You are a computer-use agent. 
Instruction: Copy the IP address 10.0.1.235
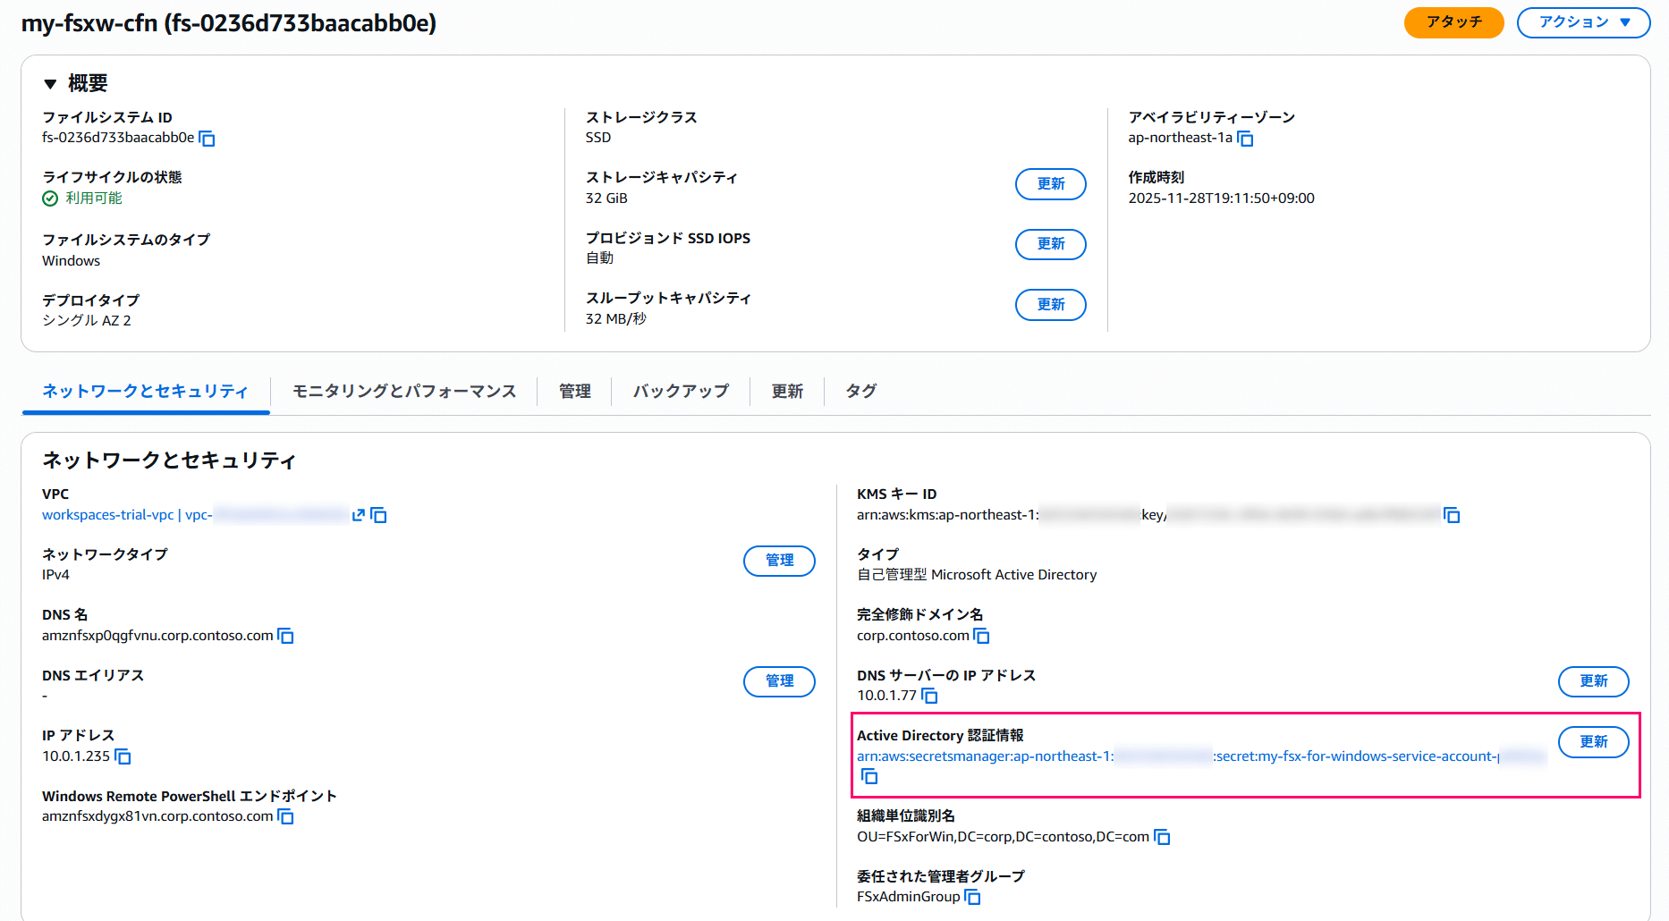click(123, 756)
